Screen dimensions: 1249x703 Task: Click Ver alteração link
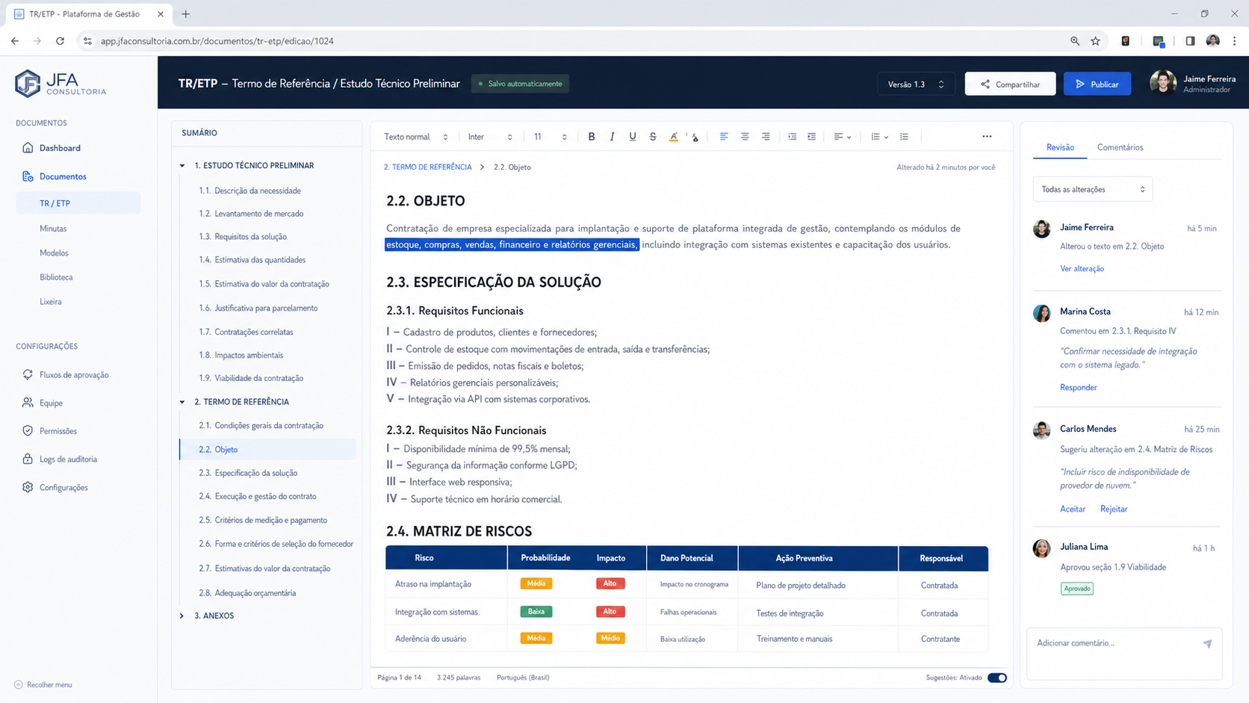click(x=1082, y=269)
